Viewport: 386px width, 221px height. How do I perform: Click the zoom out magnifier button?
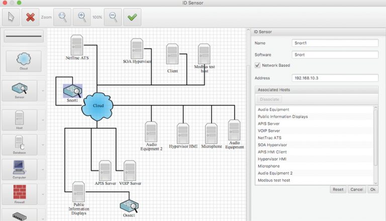click(x=113, y=17)
